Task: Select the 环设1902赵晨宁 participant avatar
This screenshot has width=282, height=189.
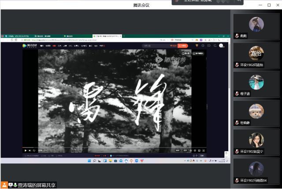Action: [x=256, y=140]
